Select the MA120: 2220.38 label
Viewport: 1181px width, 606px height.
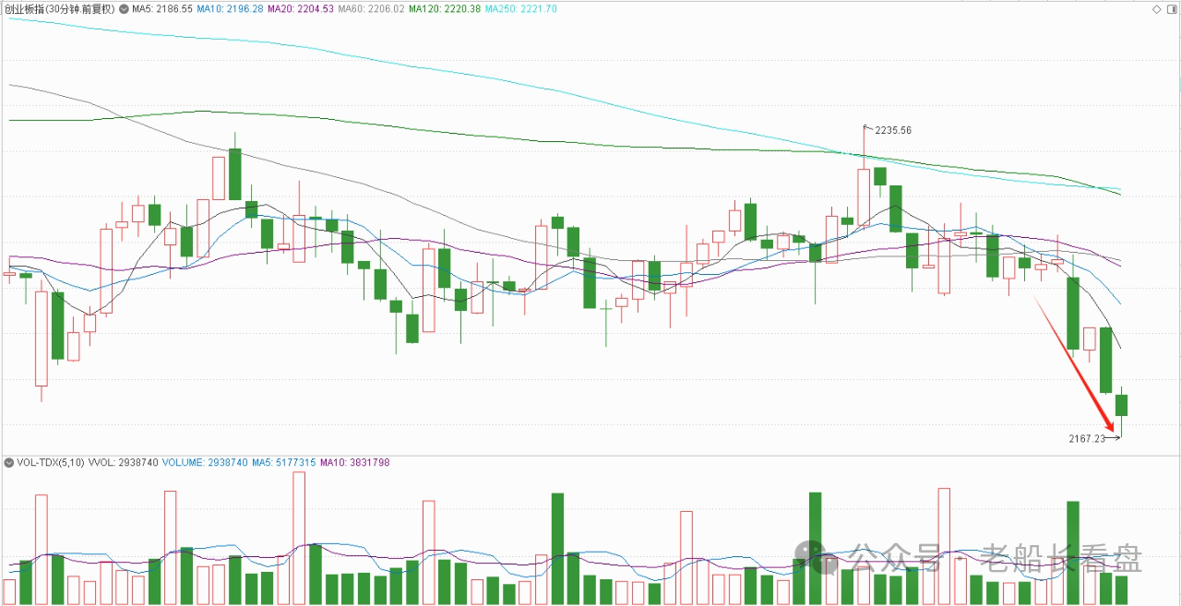click(444, 8)
